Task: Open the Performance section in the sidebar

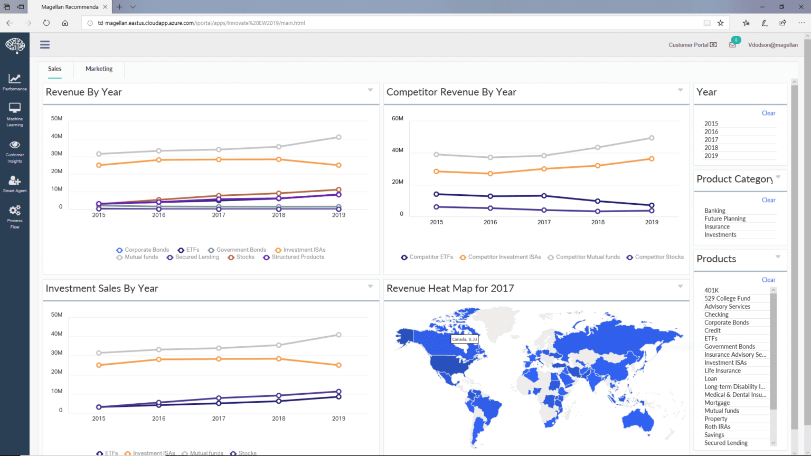Action: 14,82
